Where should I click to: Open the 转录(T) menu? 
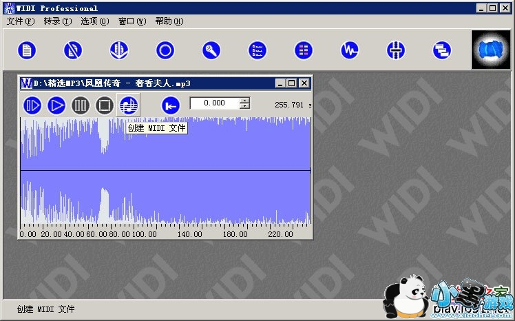point(58,21)
